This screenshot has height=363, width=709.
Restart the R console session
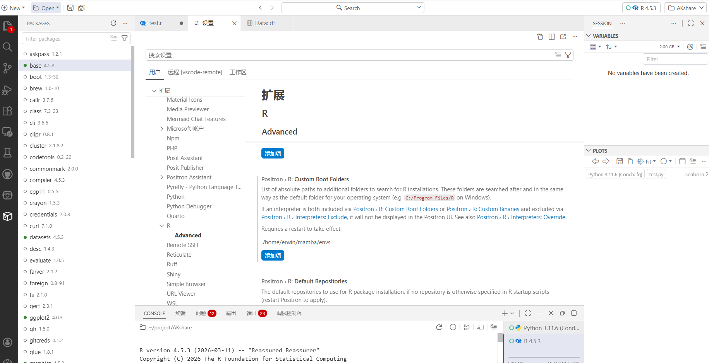(439, 327)
